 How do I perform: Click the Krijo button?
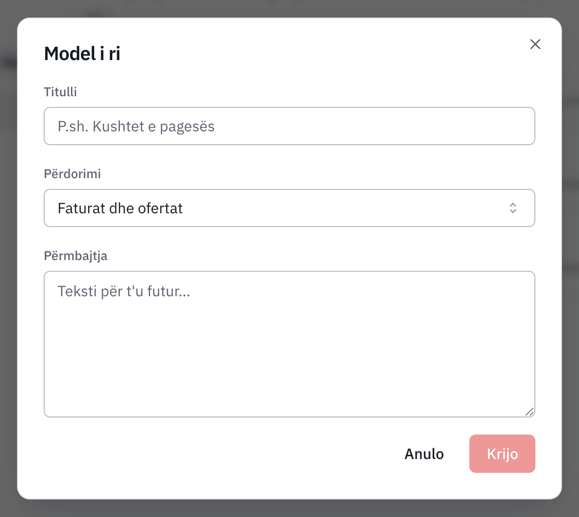point(502,454)
